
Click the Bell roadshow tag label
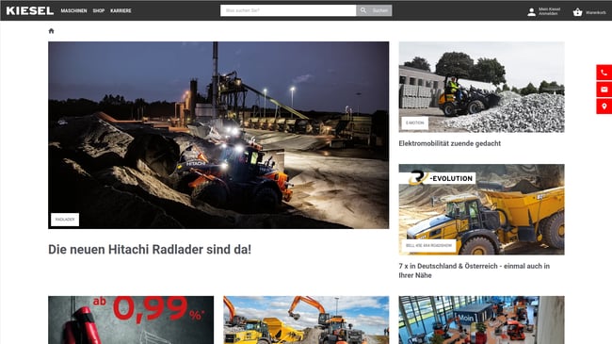[x=428, y=245]
